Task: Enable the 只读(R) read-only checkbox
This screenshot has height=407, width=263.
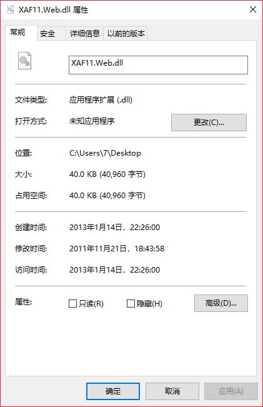Action: click(72, 303)
